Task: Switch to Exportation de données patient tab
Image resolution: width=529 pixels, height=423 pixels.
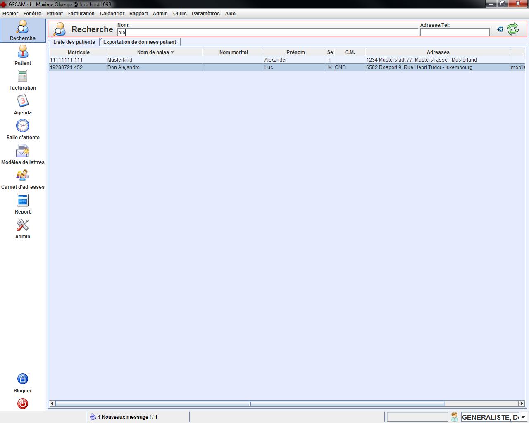Action: point(140,42)
